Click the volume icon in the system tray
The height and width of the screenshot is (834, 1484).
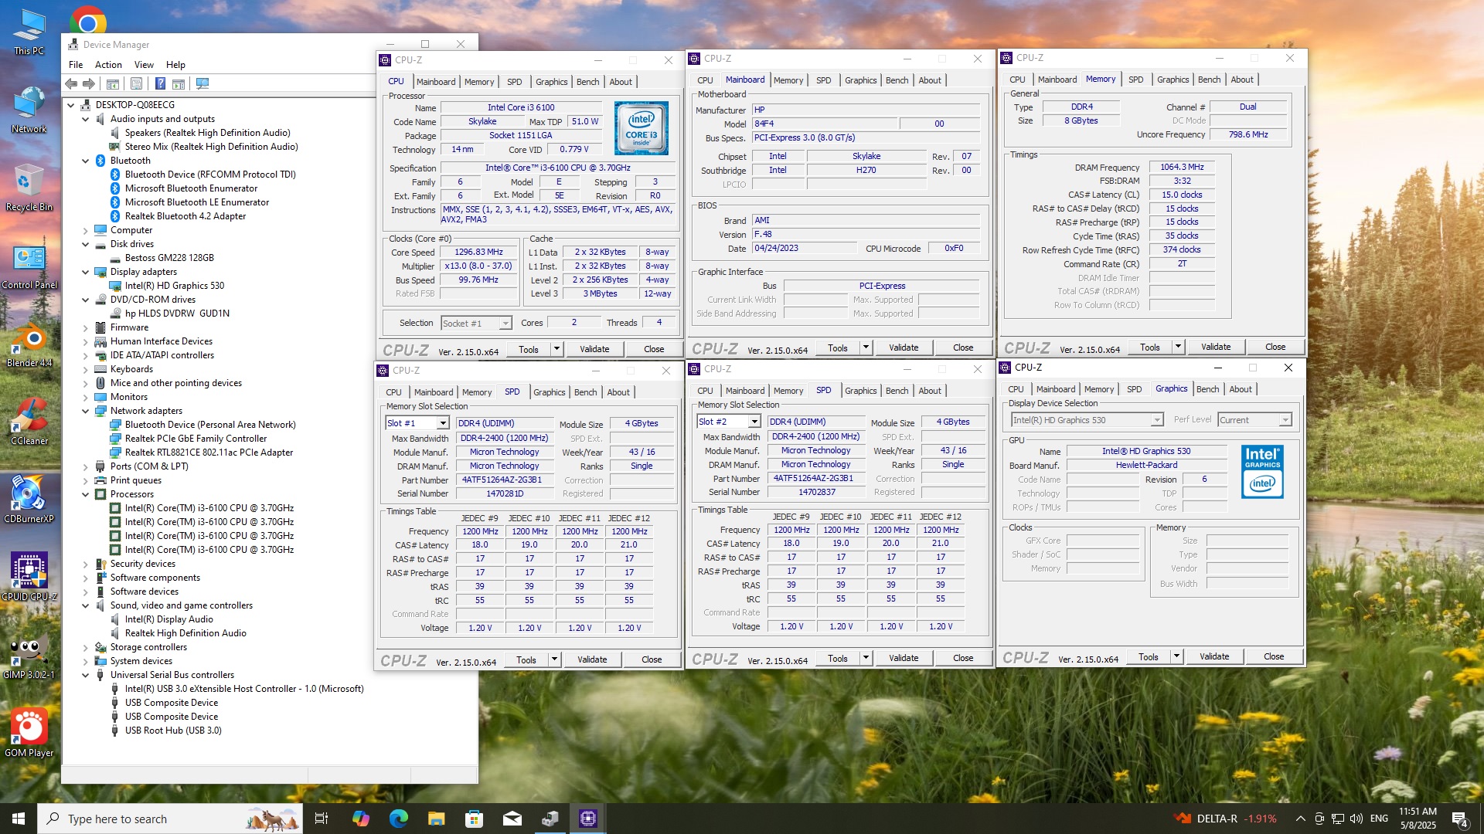(1356, 819)
